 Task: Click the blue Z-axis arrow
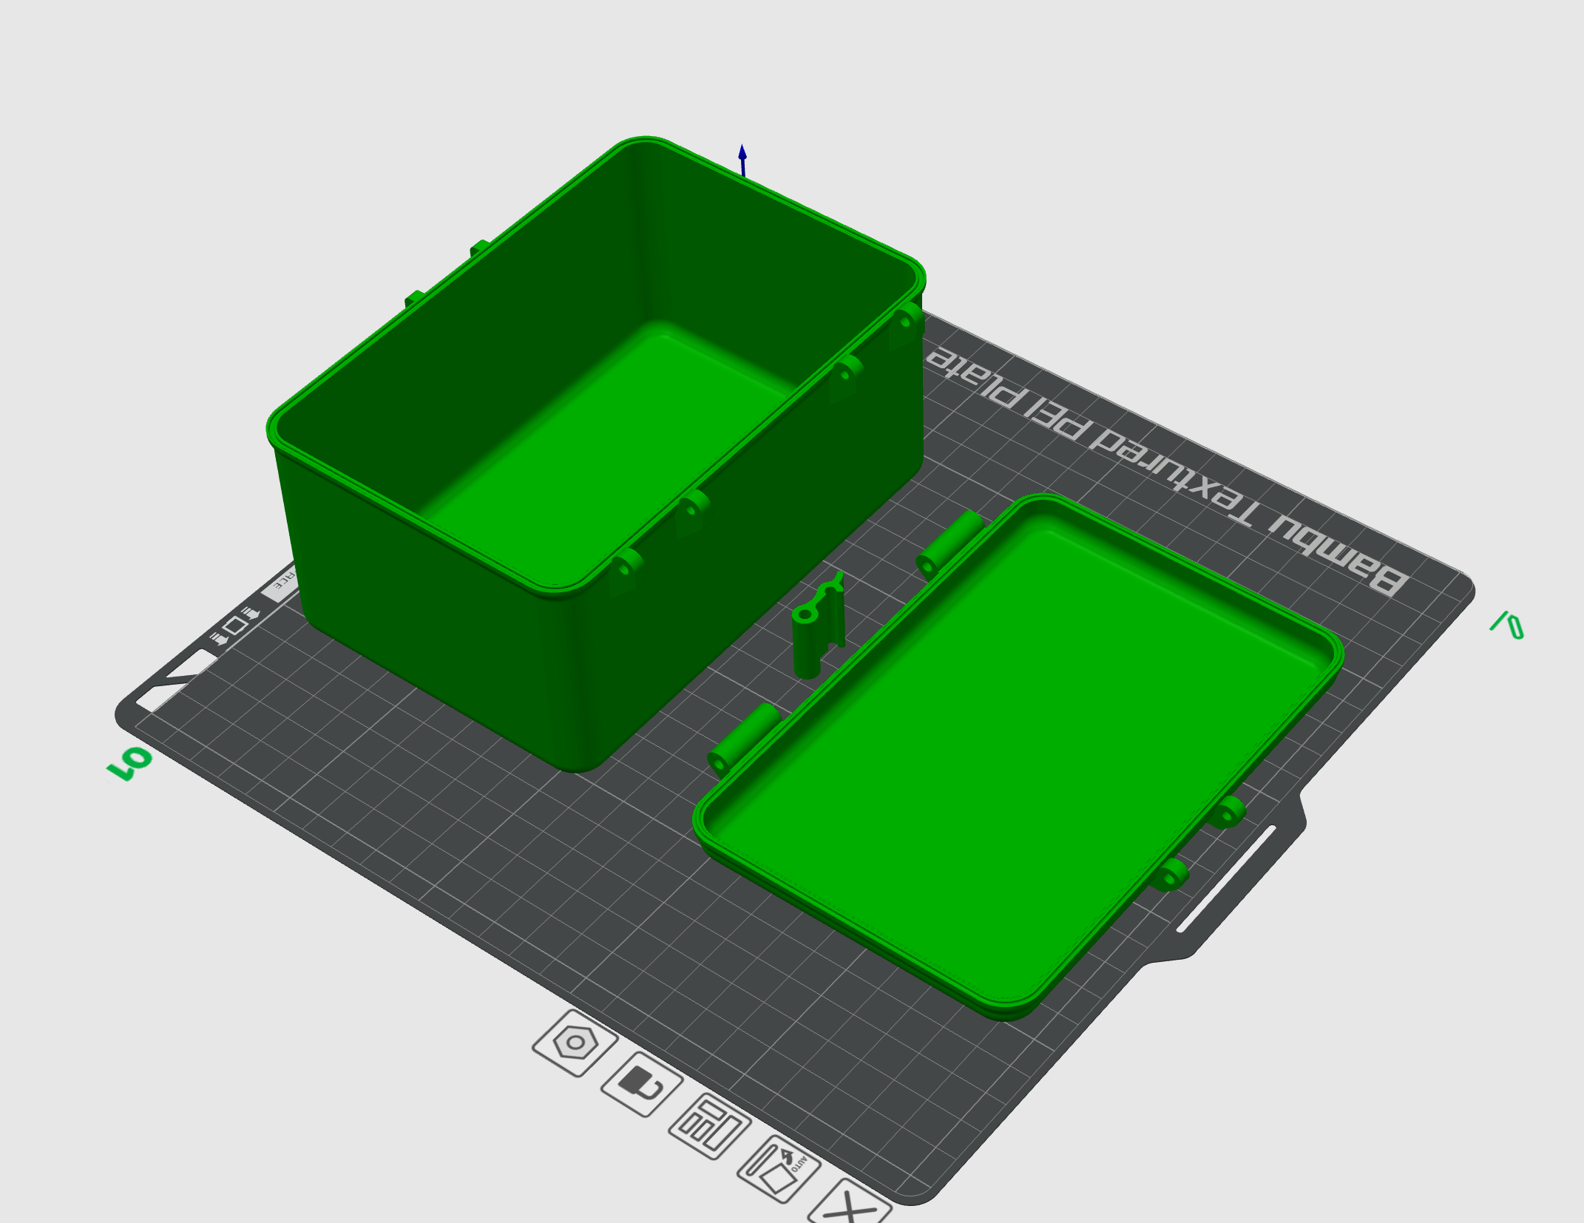click(742, 158)
